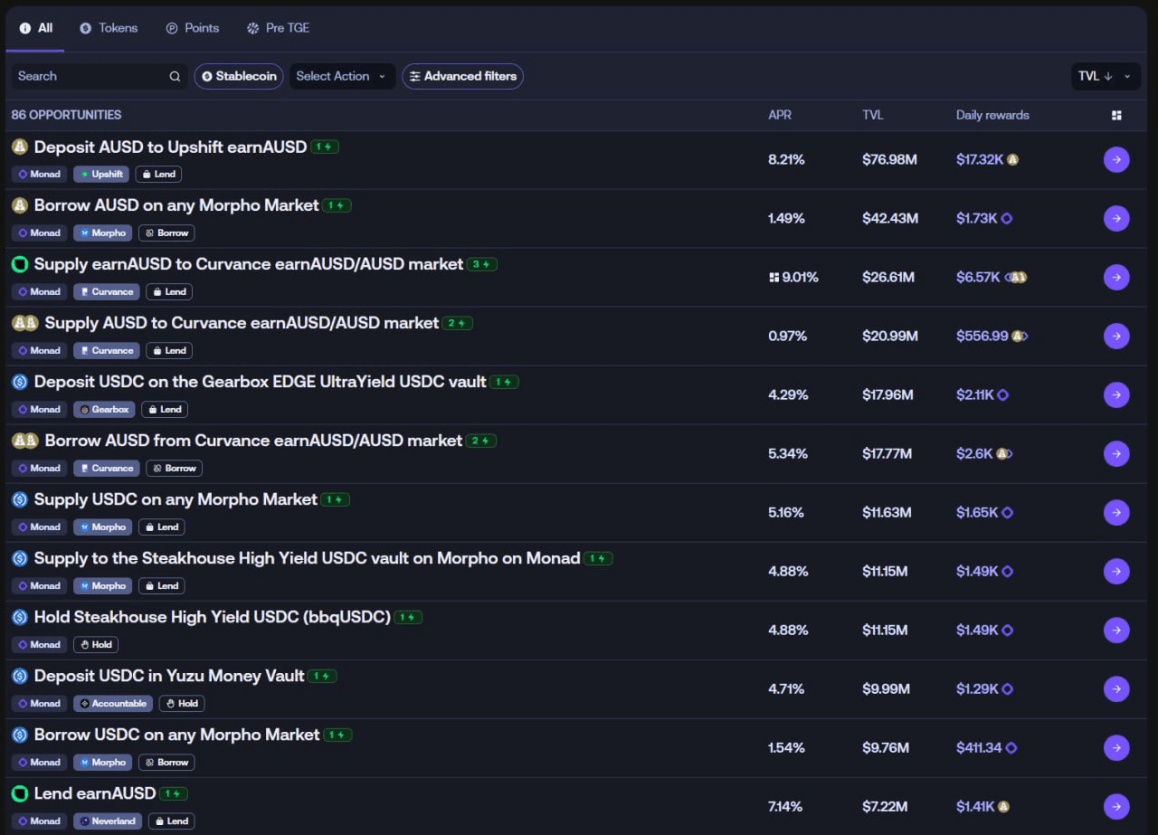This screenshot has width=1158, height=835.
Task: Open Supply USDC on any Morpho Market
Action: [176, 499]
